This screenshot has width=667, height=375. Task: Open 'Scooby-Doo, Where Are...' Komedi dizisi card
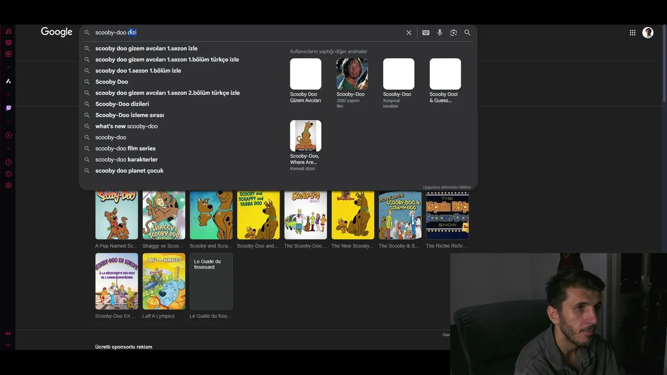click(305, 145)
